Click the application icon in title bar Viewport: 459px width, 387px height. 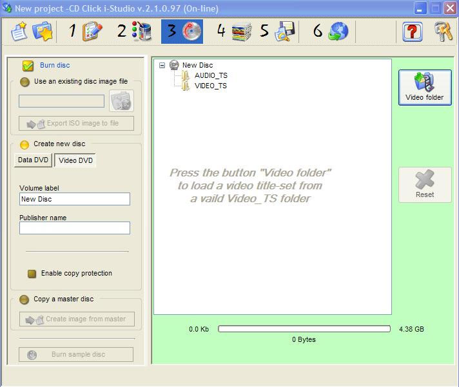coord(6,8)
